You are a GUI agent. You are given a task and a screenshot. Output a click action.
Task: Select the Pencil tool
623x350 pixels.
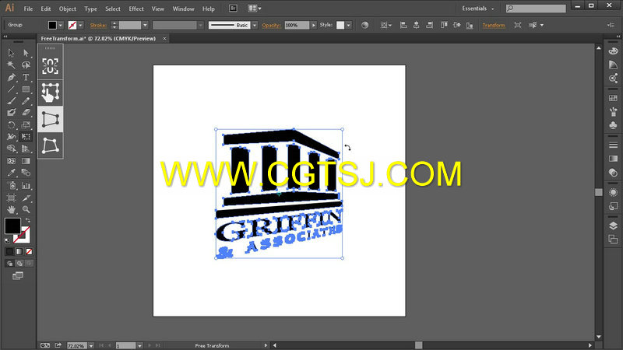(x=26, y=101)
